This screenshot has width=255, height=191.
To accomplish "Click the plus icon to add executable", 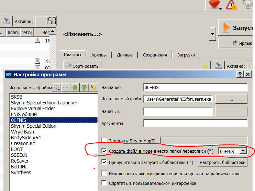I will coord(57,88).
